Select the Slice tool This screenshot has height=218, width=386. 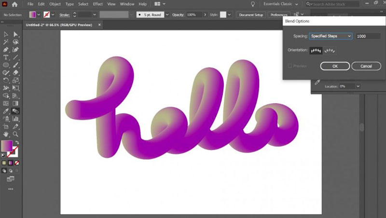(15, 126)
